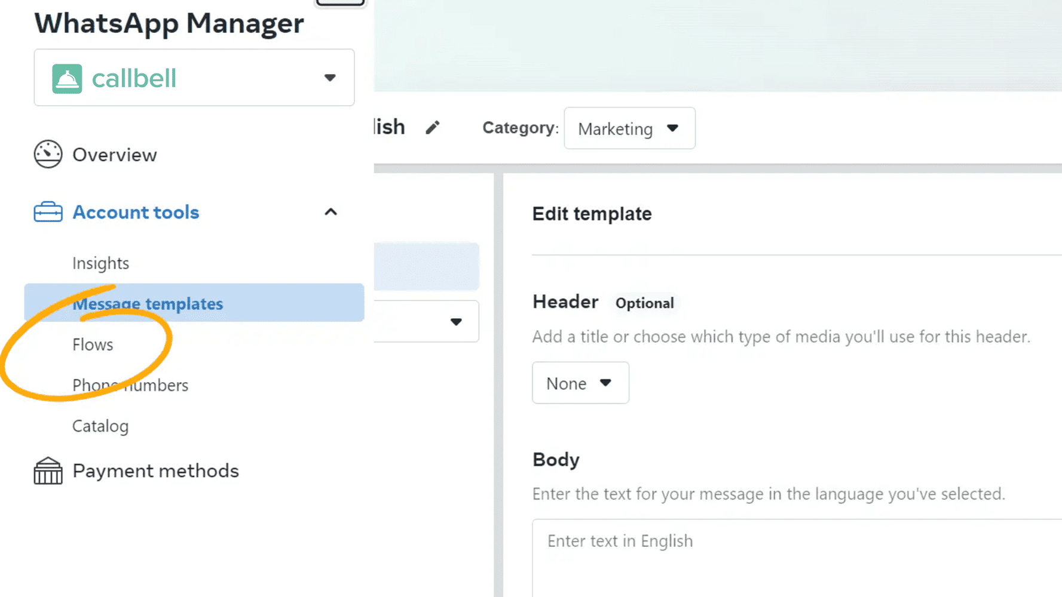The width and height of the screenshot is (1062, 597).
Task: Open the Header type None dropdown
Action: [580, 383]
